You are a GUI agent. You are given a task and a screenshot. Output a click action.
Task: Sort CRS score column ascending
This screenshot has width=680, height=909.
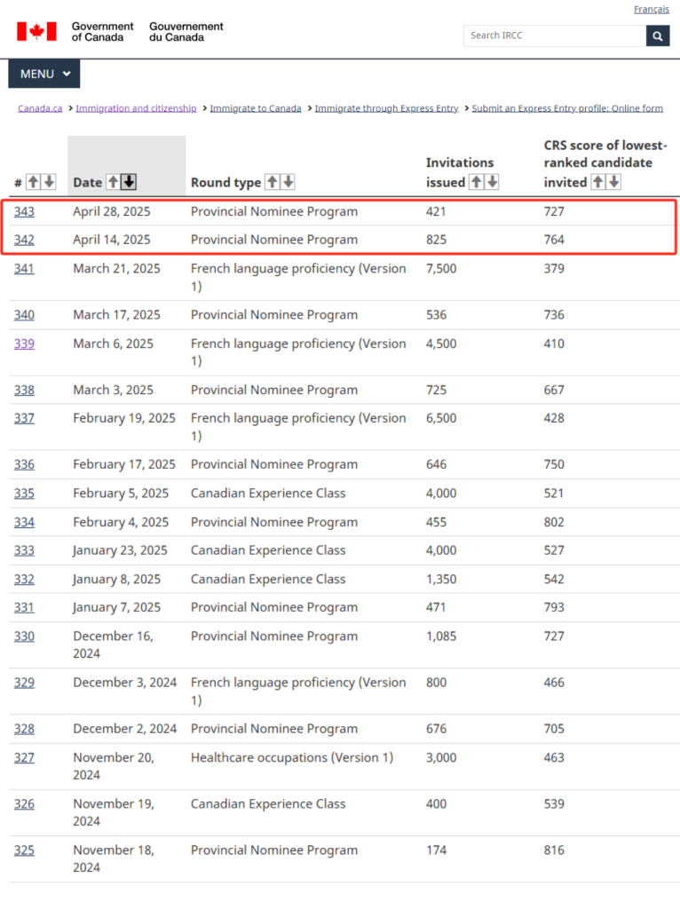[x=597, y=182]
